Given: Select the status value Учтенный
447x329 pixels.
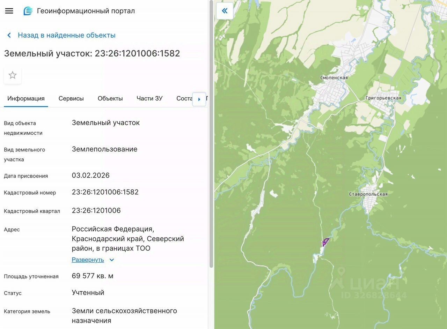Looking at the screenshot, I should (88, 293).
